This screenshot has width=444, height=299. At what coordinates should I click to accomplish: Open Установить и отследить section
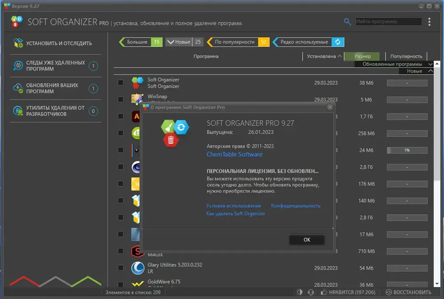[x=55, y=44]
